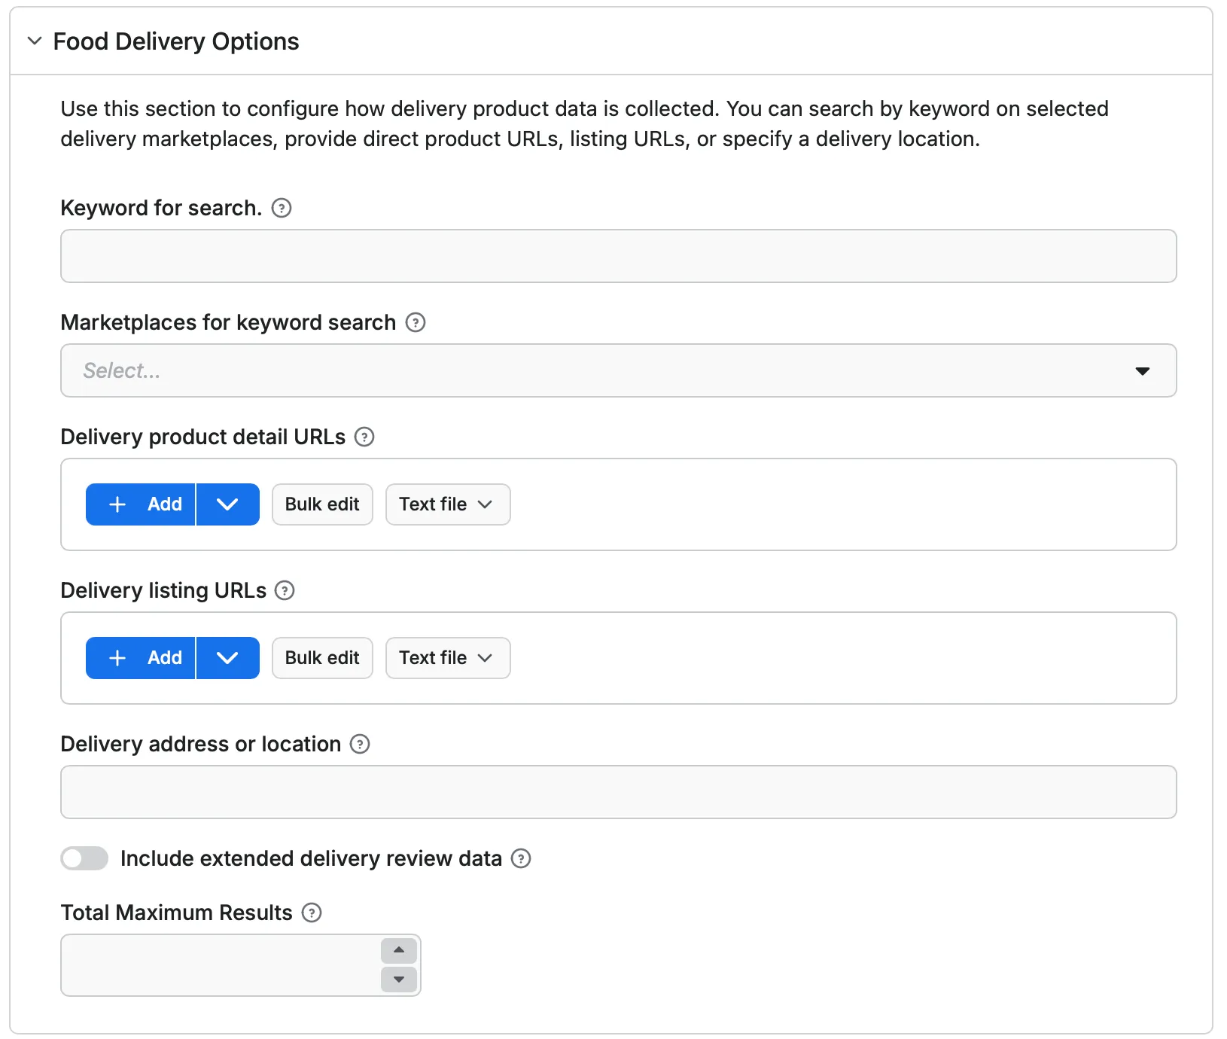Open help for Delivery listing URLs
Image resolution: width=1227 pixels, height=1039 pixels.
pyautogui.click(x=284, y=590)
